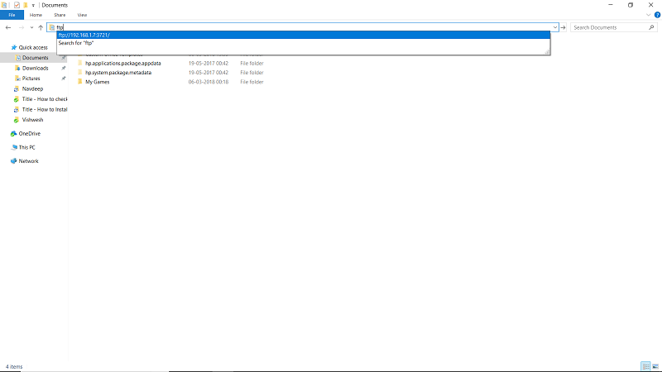Switch to large icons view button
Screen dimensions: 662x372
coord(655,366)
